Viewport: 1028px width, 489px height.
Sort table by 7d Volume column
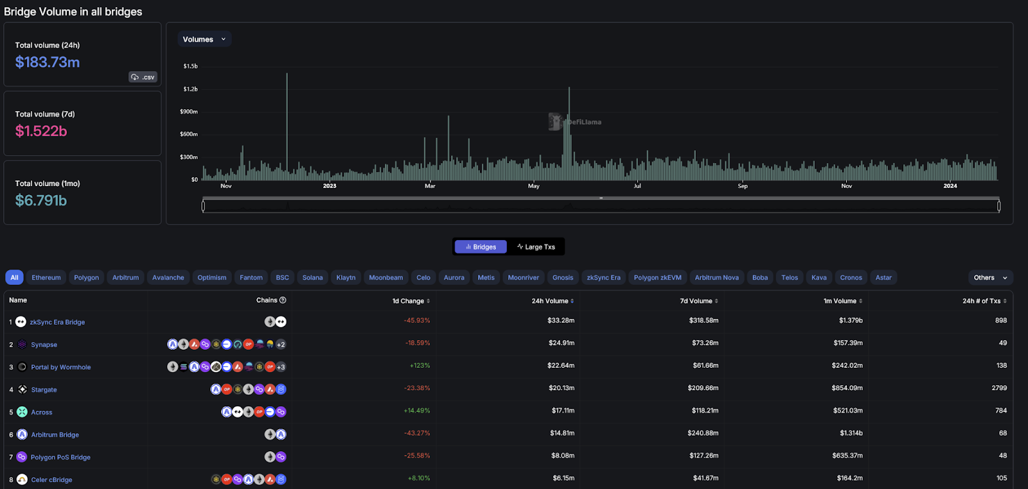click(699, 301)
